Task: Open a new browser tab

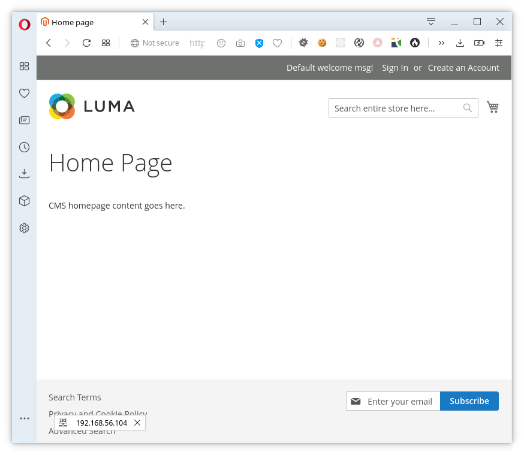Action: pos(163,22)
